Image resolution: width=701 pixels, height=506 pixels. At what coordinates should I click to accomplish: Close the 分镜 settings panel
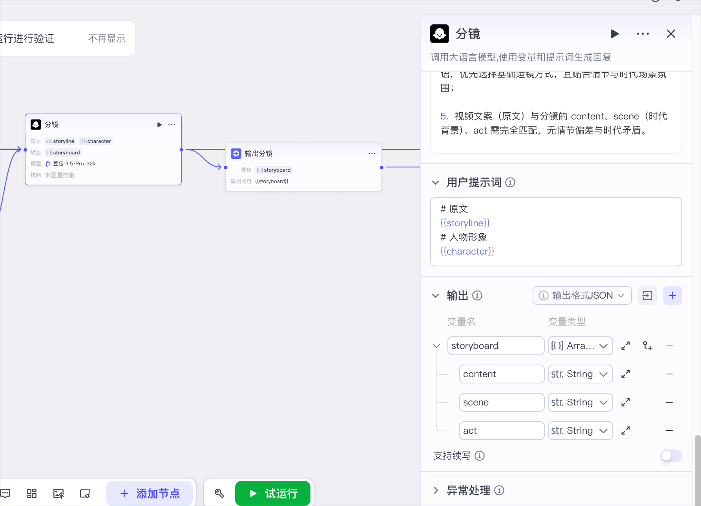click(671, 34)
